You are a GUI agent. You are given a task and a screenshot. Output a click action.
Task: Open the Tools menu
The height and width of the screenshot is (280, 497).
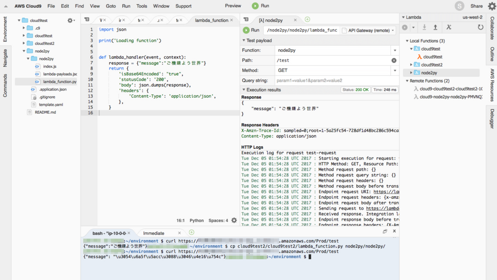142,6
